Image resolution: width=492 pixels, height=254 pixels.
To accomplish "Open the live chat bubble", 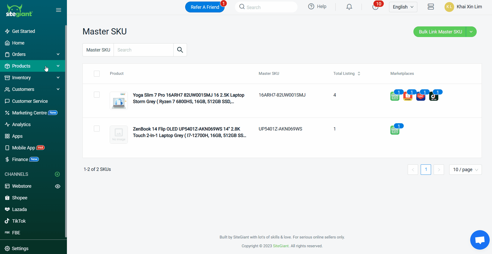I will click(x=480, y=240).
